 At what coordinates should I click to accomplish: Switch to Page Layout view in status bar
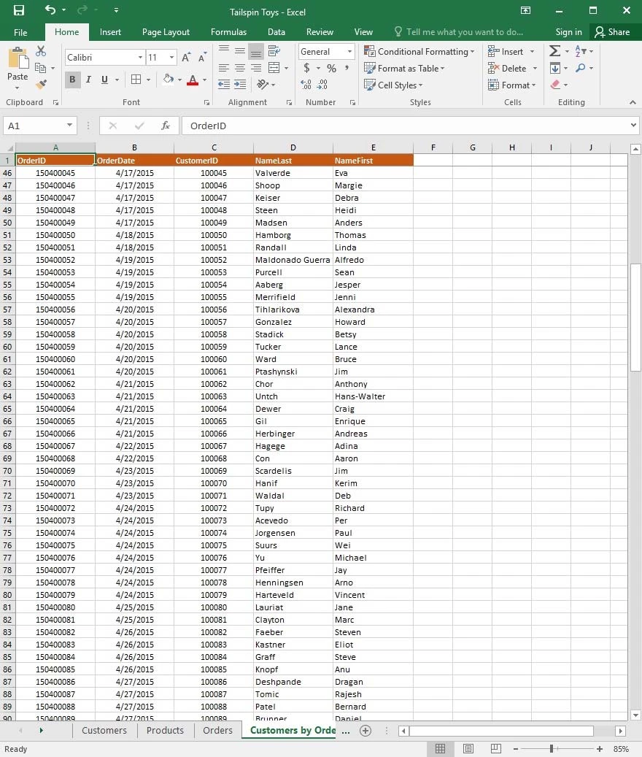(468, 749)
